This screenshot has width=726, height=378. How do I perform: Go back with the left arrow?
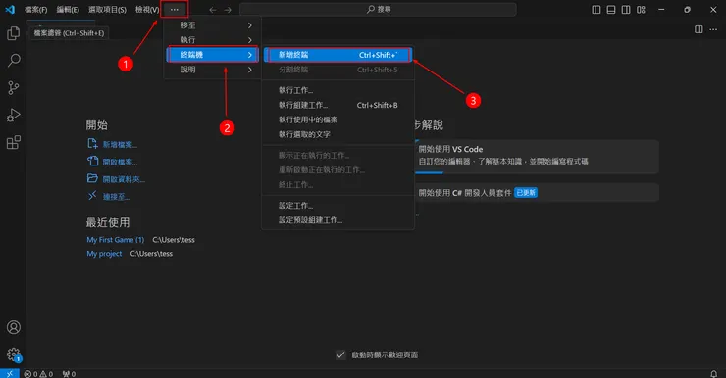213,10
